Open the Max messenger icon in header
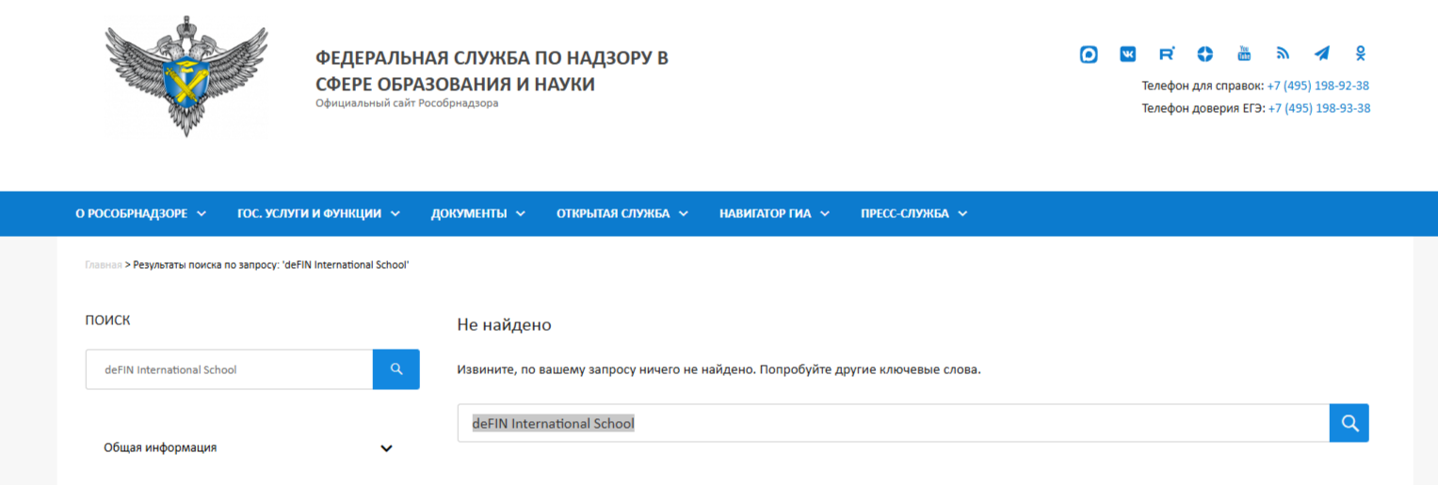This screenshot has height=485, width=1438. tap(1089, 55)
